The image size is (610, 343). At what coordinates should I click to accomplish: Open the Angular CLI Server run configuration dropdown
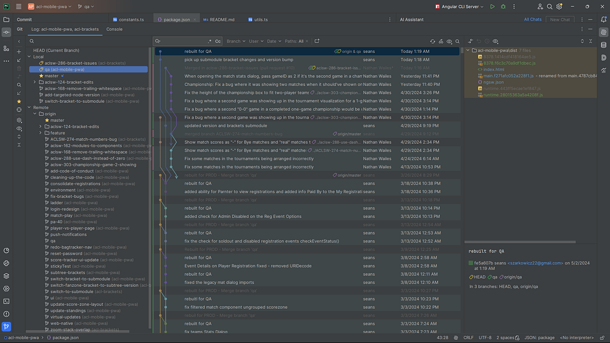point(461,7)
